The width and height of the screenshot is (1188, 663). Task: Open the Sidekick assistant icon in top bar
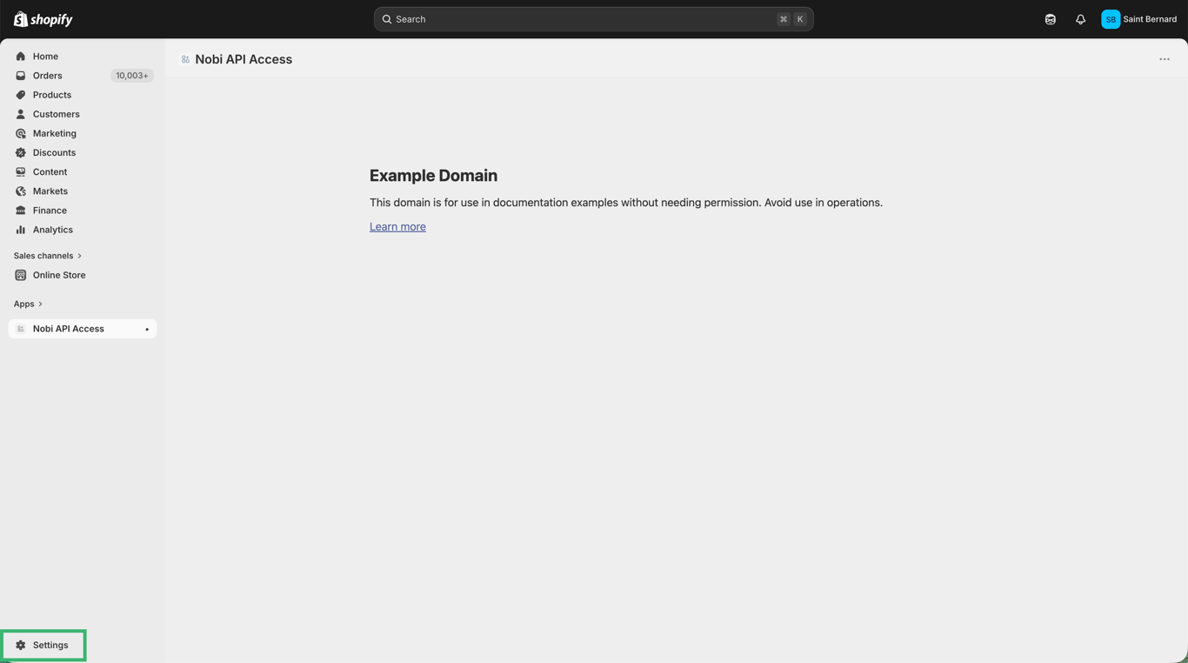pyautogui.click(x=1051, y=19)
